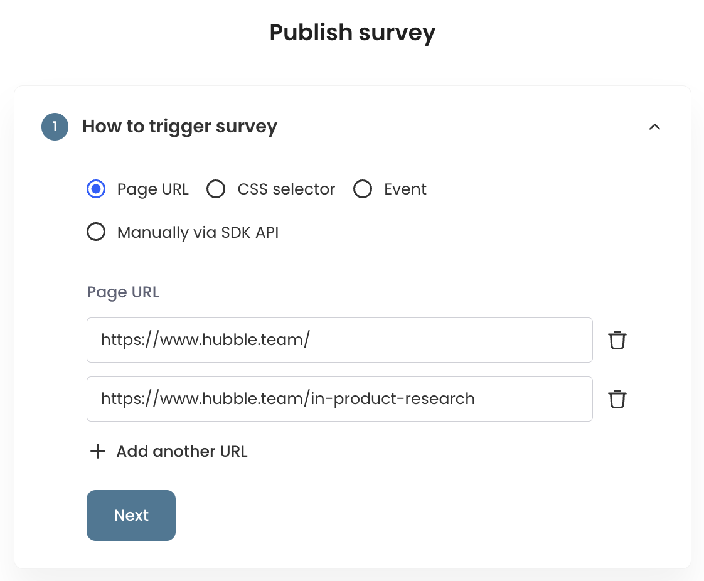Delete the https://www.hubble.team/ URL entry
This screenshot has width=704, height=581.
coord(617,340)
